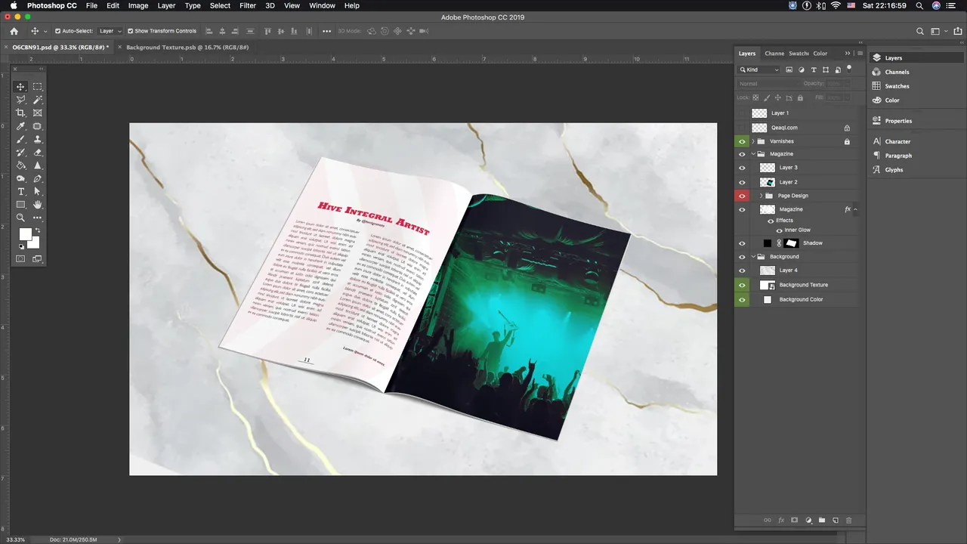Open Glyphs in the collapsed panel dock
This screenshot has height=544, width=967.
point(894,170)
